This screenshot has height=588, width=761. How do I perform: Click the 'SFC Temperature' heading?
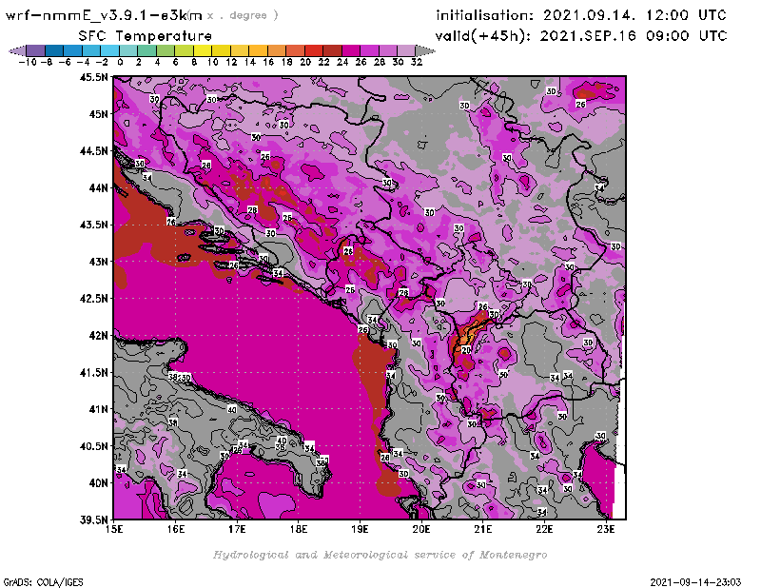coord(146,36)
